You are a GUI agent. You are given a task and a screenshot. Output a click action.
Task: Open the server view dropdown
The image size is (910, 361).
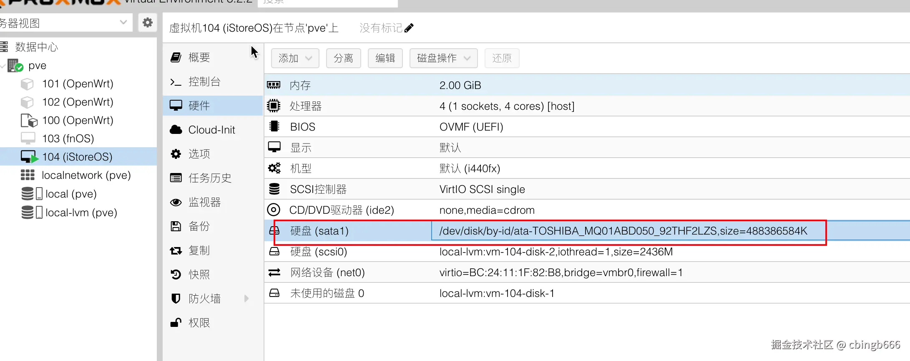click(123, 22)
